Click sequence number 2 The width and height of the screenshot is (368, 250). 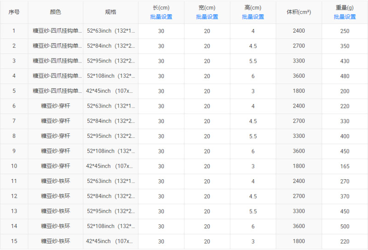[x=14, y=46]
